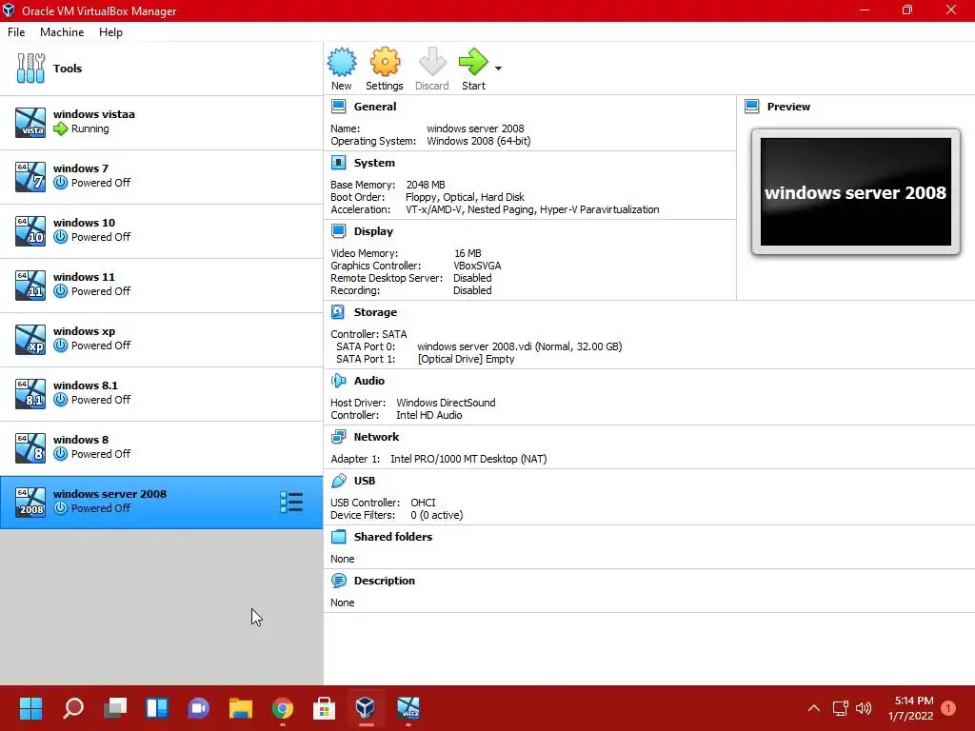Image resolution: width=975 pixels, height=731 pixels.
Task: Click the USB section icon
Action: (x=339, y=481)
